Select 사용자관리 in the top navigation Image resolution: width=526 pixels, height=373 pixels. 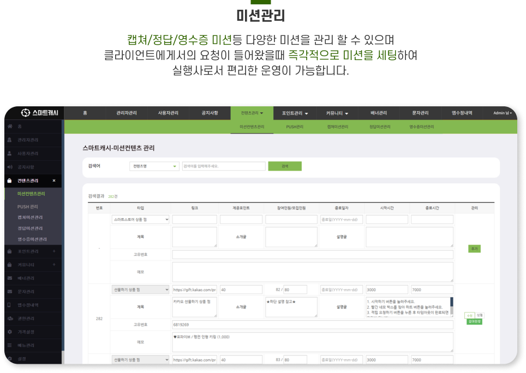[x=168, y=113]
